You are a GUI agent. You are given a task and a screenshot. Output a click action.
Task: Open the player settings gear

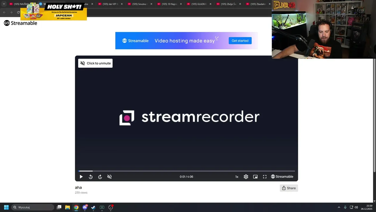point(246,177)
